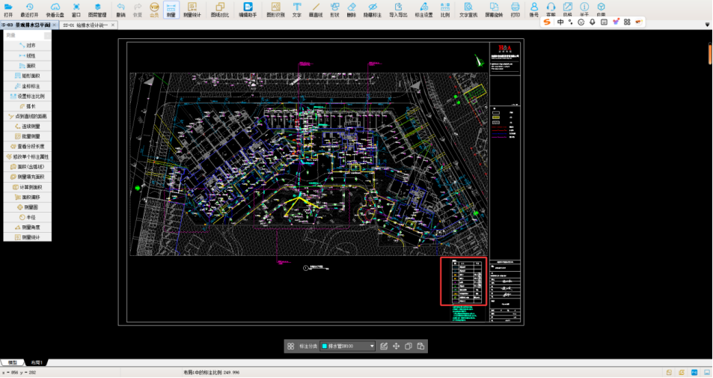This screenshot has width=713, height=378.
Task: Click the 图纸对比 drawing compare icon
Action: click(219, 9)
